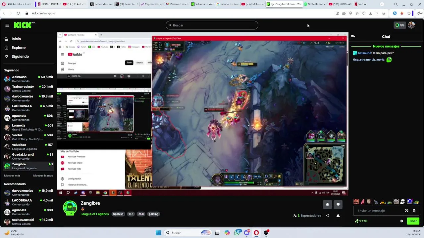This screenshot has width=424, height=238.
Task: Insert the mustache man quick emote
Action: point(356,202)
